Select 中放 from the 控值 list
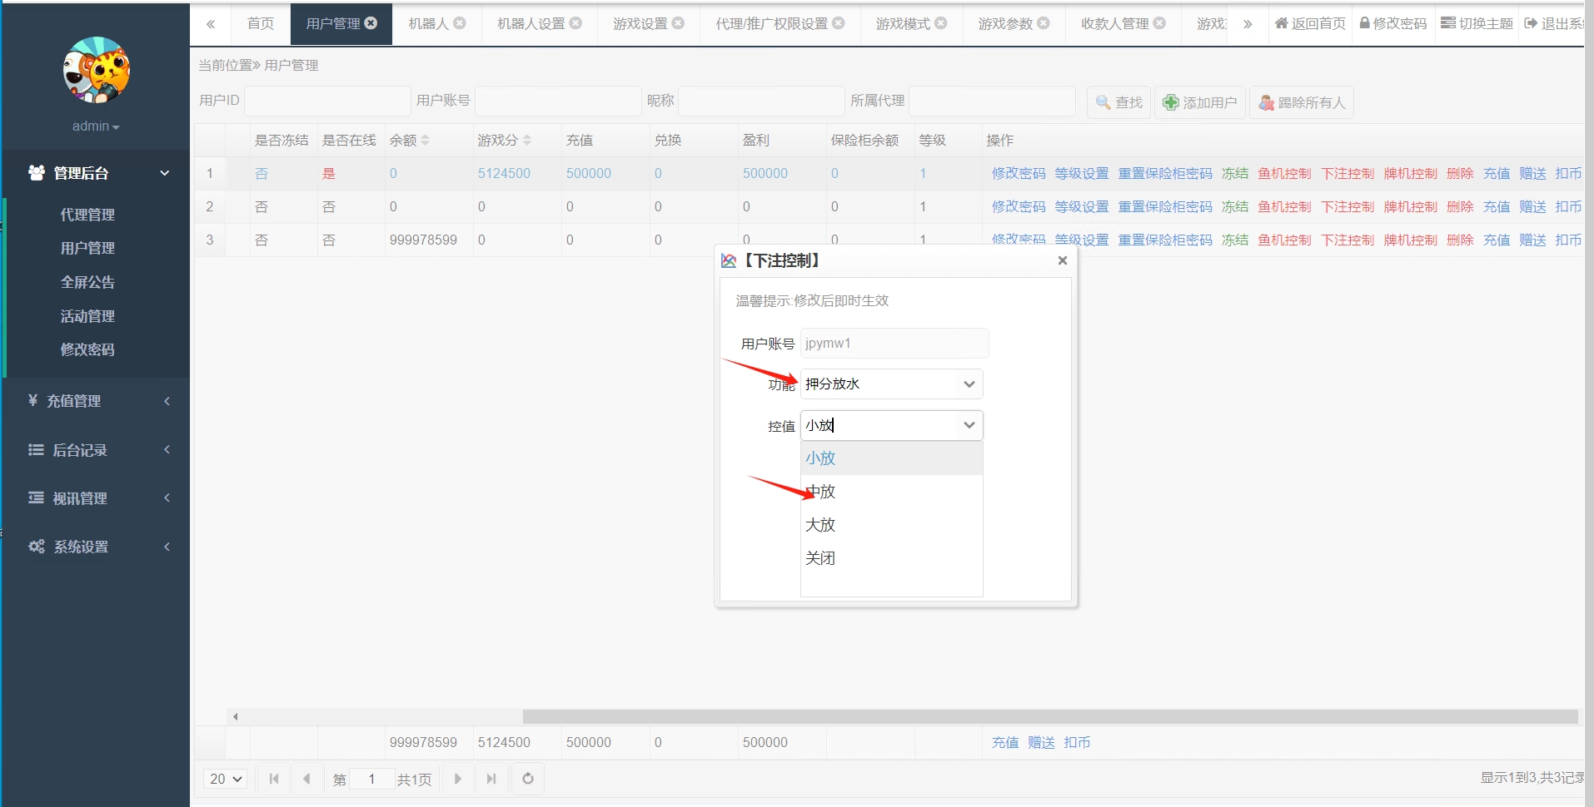 coord(821,492)
